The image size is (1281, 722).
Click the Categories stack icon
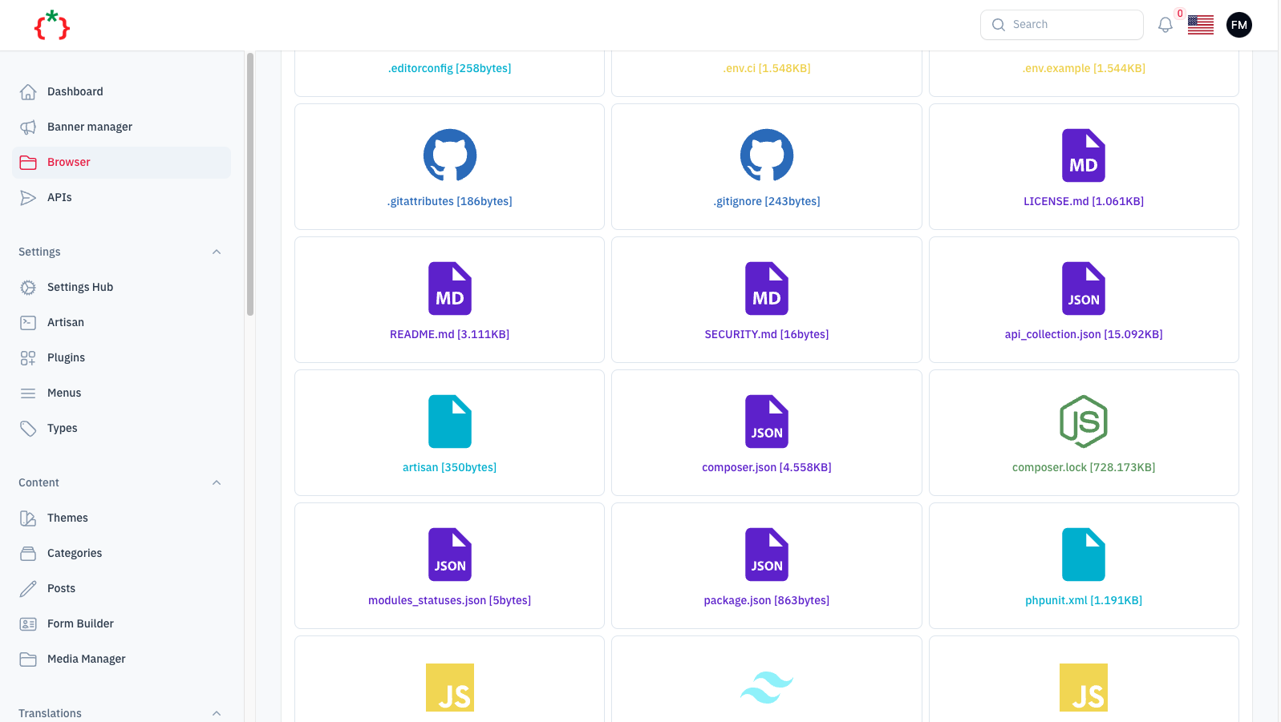[x=28, y=553]
